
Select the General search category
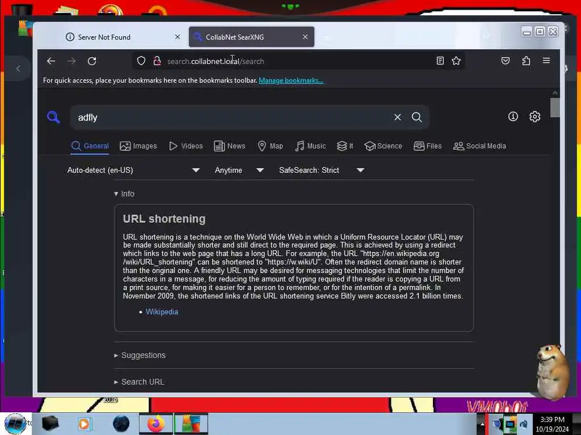90,146
